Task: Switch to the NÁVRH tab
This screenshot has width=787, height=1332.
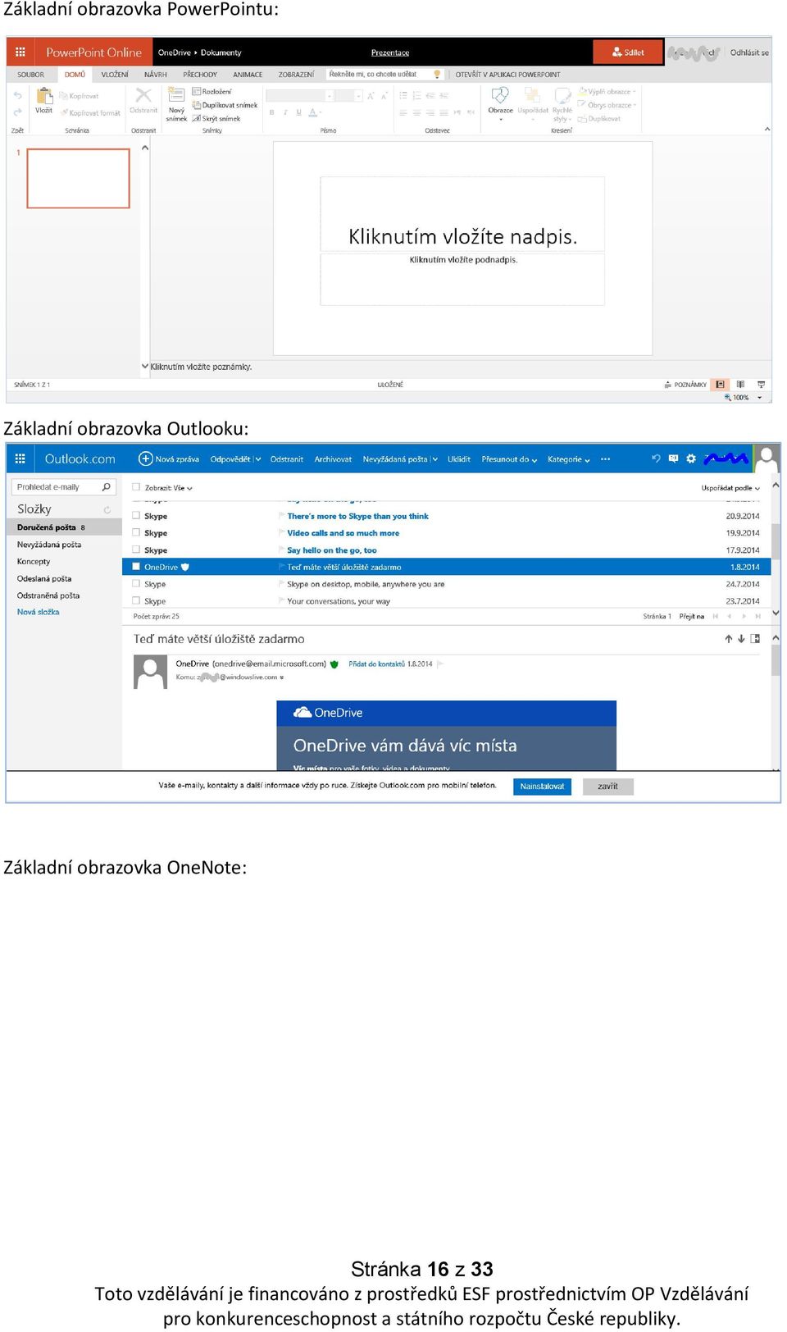Action: tap(156, 75)
